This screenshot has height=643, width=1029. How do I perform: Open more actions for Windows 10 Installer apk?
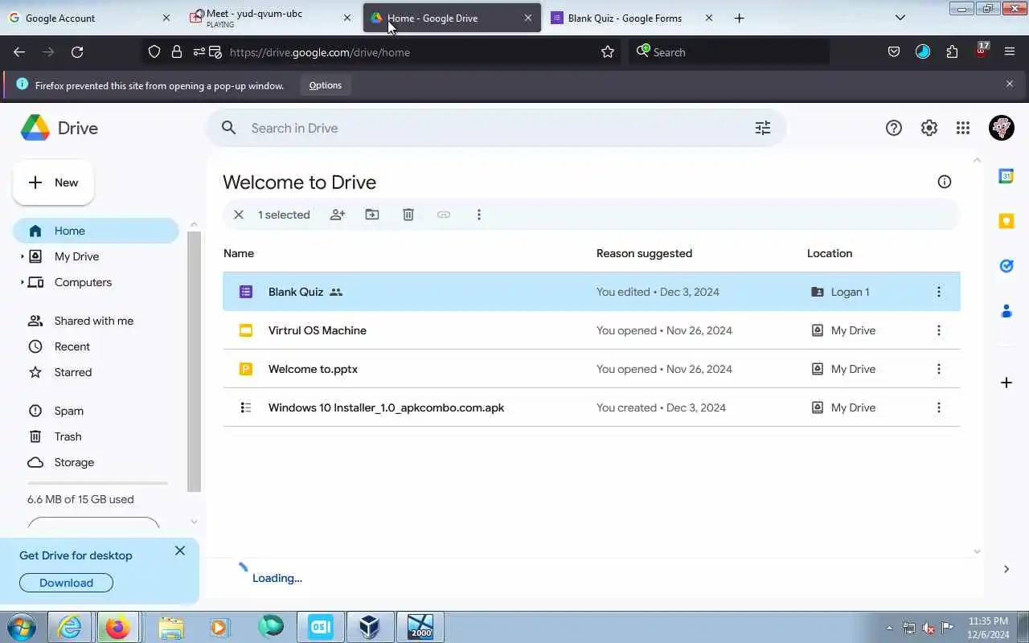(x=938, y=408)
